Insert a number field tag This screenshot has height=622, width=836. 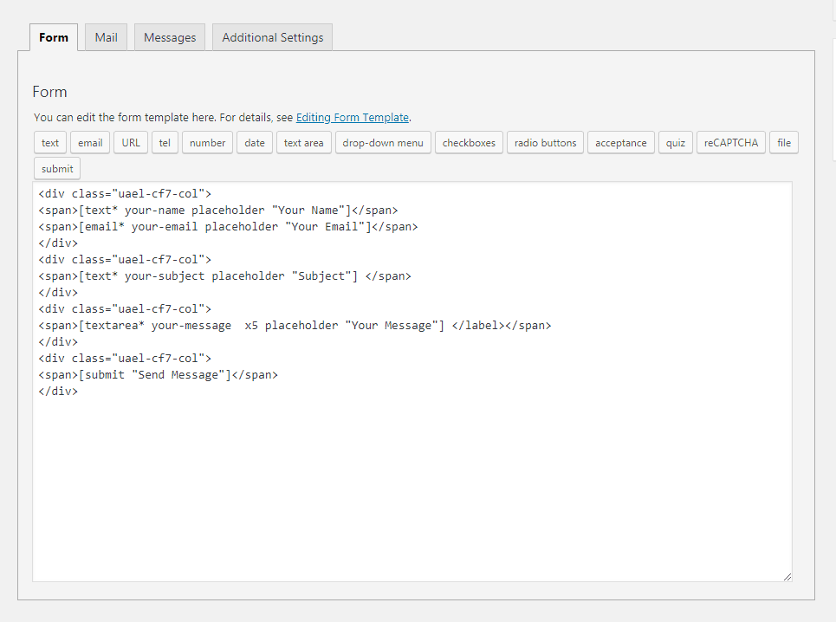pos(207,143)
